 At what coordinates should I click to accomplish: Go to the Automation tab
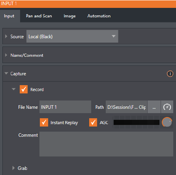click(x=99, y=16)
